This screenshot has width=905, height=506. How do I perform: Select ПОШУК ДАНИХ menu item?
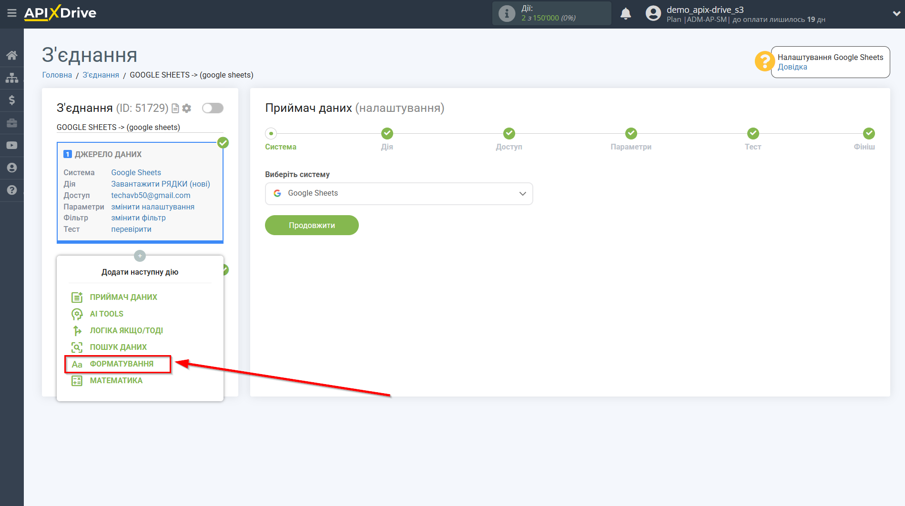coord(118,347)
